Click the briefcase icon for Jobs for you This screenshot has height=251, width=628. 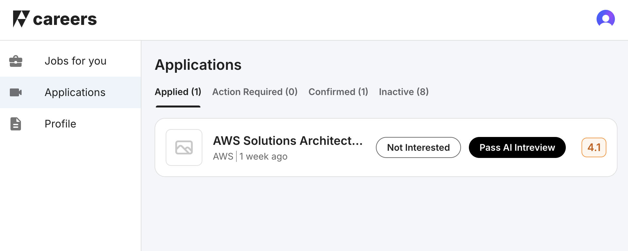[x=16, y=61]
